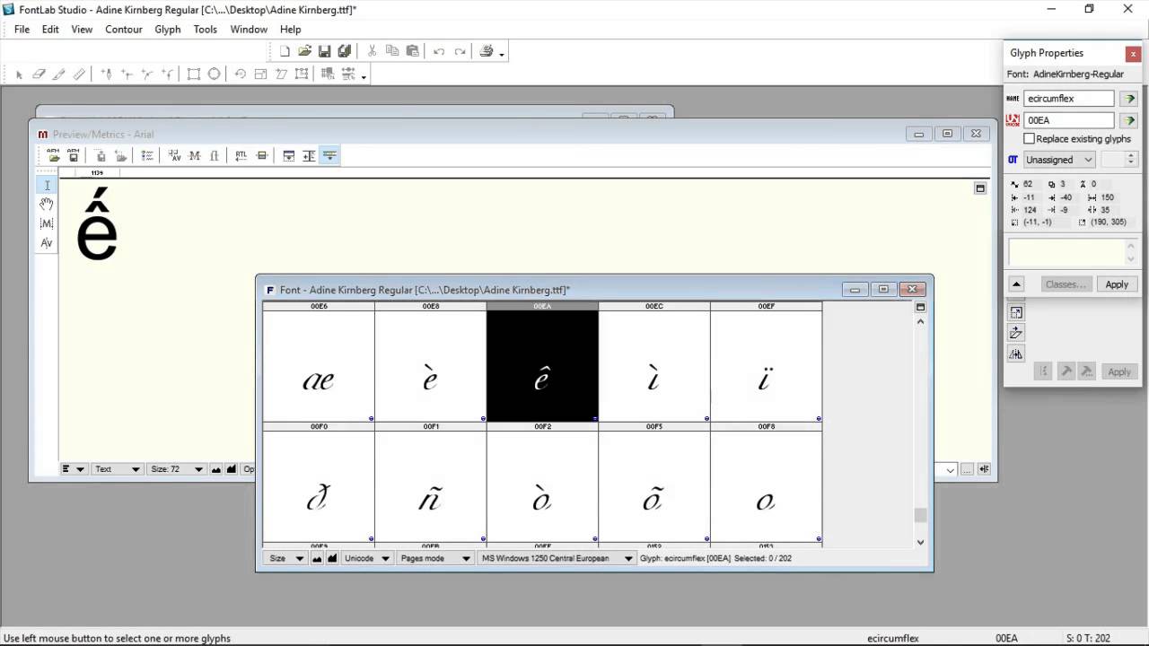This screenshot has height=646, width=1149.
Task: Check Replace existing glyphs checkbox
Action: click(x=1030, y=139)
